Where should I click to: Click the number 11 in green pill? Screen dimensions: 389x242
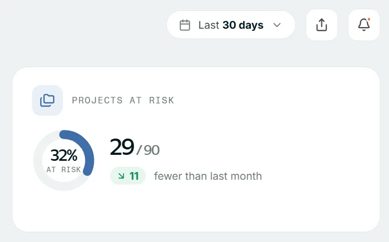[134, 176]
